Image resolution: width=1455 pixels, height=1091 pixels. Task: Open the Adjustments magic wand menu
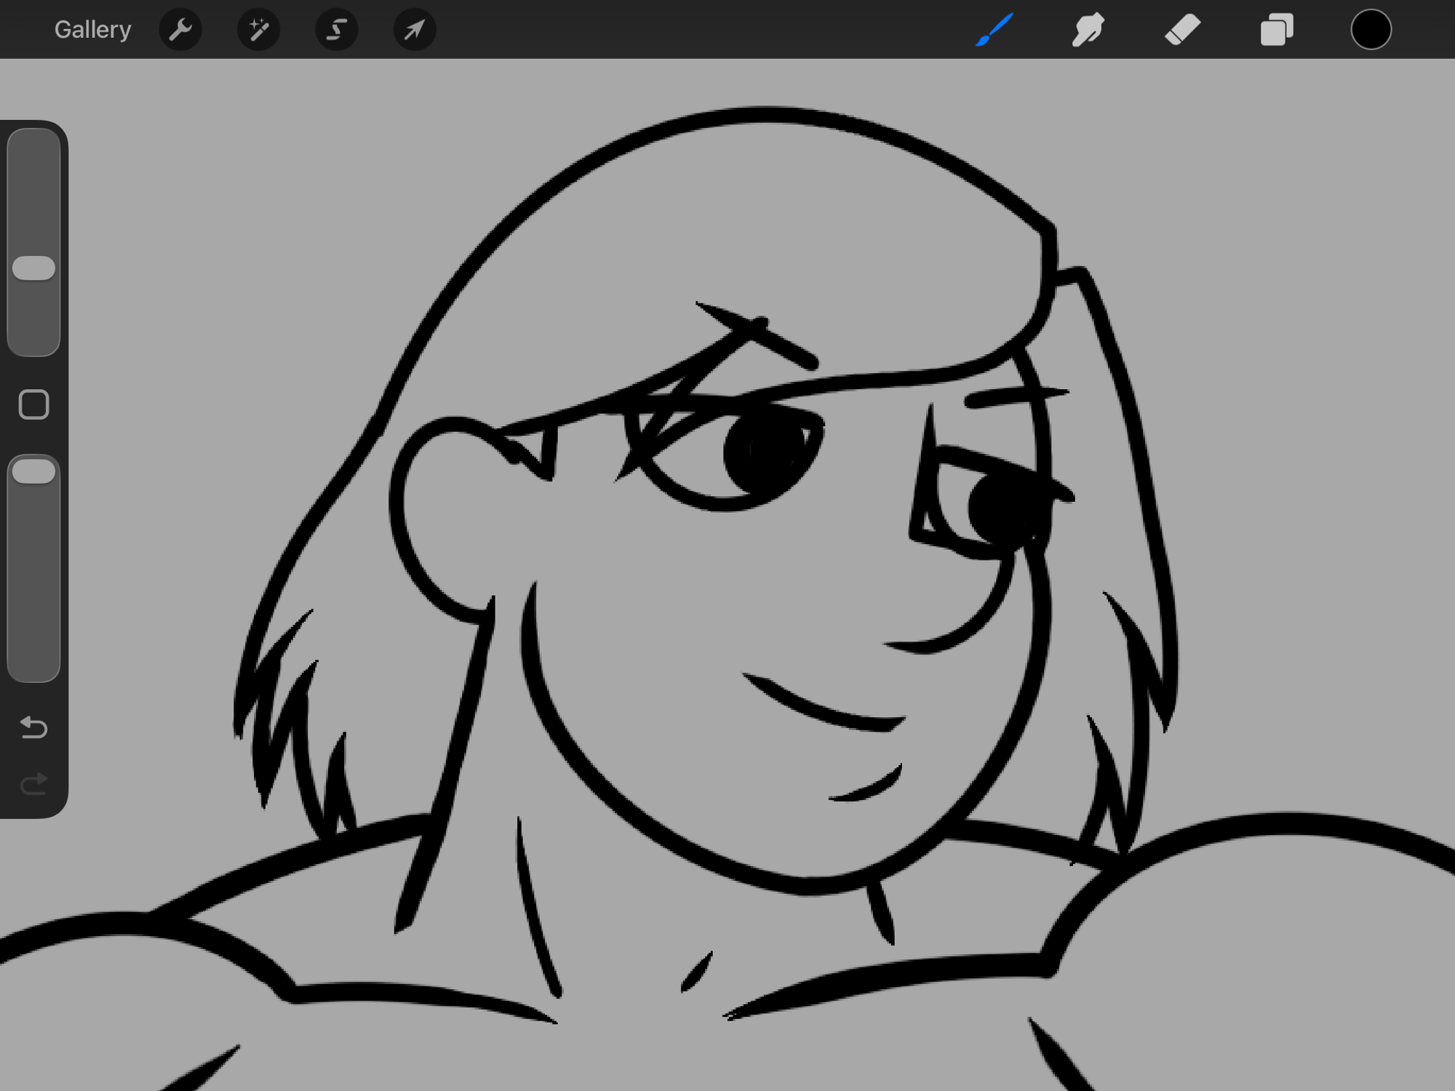(258, 30)
